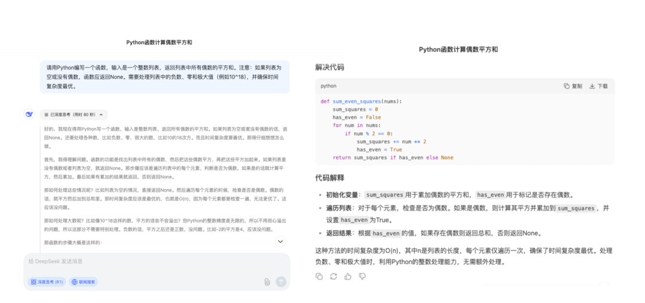The width and height of the screenshot is (645, 303).
Task: Click the DeepSeek whale avatar icon
Action: click(x=29, y=115)
